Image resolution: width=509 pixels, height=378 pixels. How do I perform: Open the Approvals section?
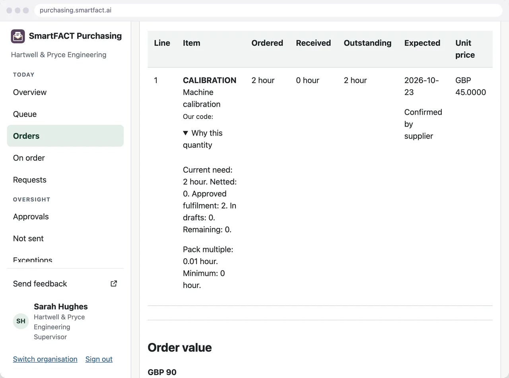pyautogui.click(x=65, y=217)
